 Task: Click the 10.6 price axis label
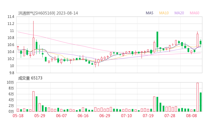pyautogui.click(x=11, y=45)
